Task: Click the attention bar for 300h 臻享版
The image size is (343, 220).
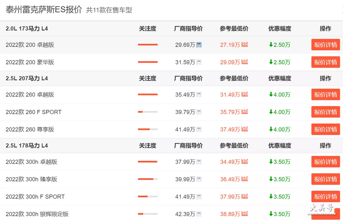Action: point(148,179)
